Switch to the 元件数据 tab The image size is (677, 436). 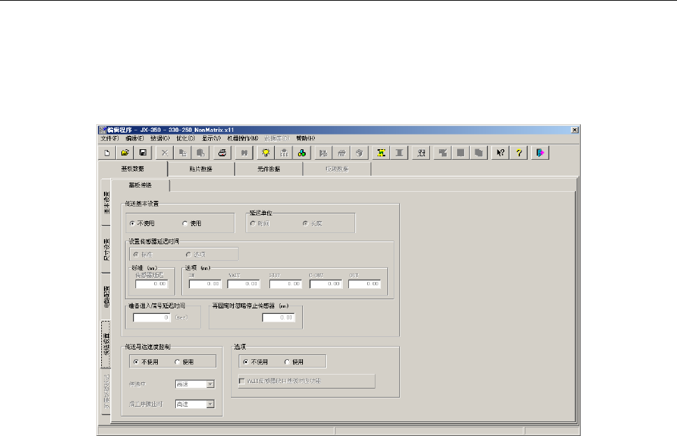269,170
